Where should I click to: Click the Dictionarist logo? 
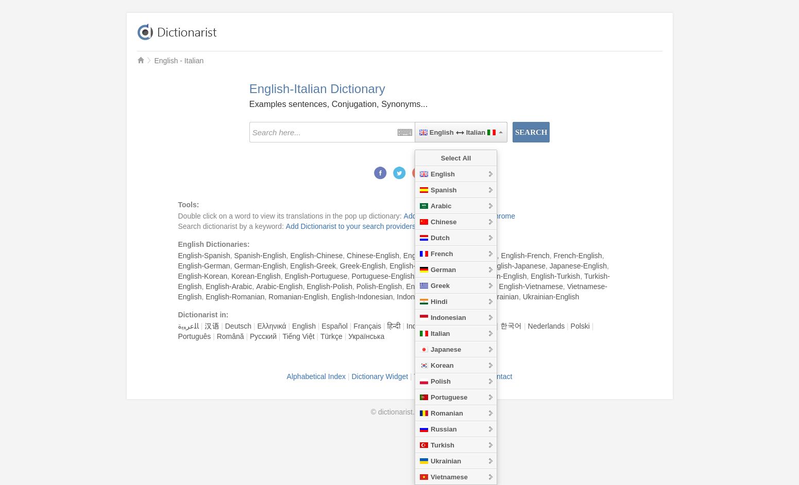(x=177, y=32)
